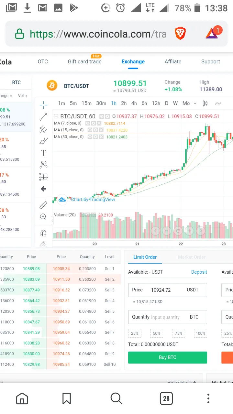Select the trend line drawing tool
Screen dimensions: 233x414
point(43,117)
